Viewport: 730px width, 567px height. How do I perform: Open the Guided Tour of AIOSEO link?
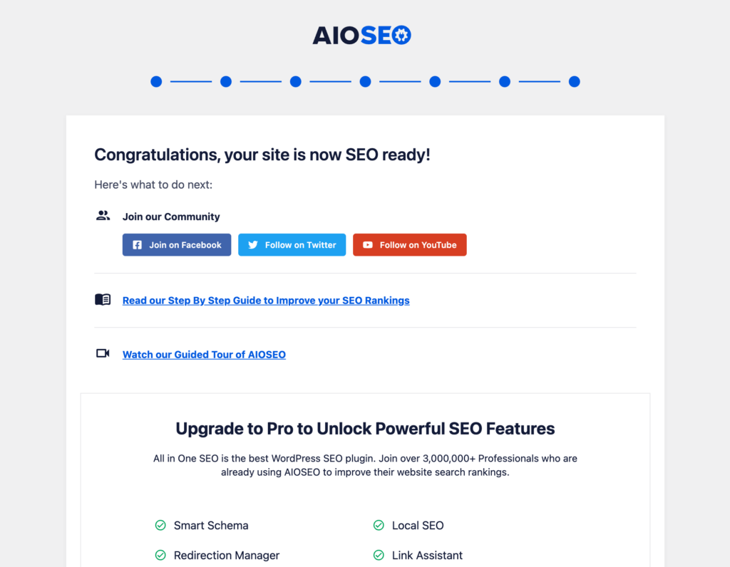coord(204,354)
